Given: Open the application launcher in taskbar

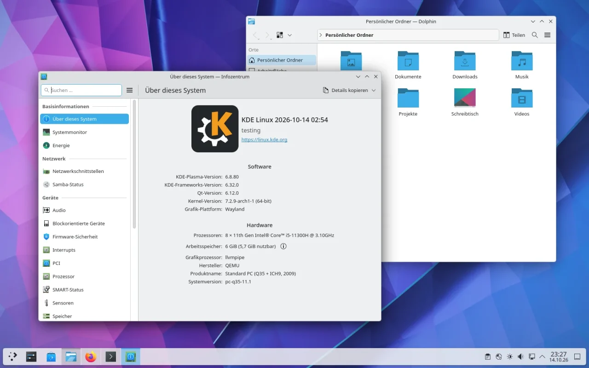Looking at the screenshot, I should [x=13, y=356].
